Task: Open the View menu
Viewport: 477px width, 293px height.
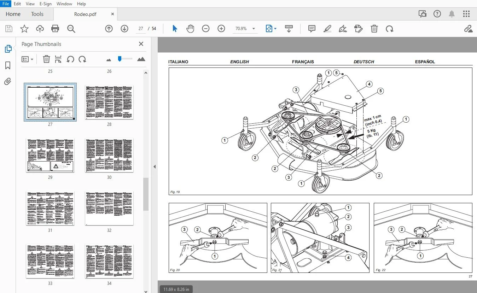Action: point(30,4)
